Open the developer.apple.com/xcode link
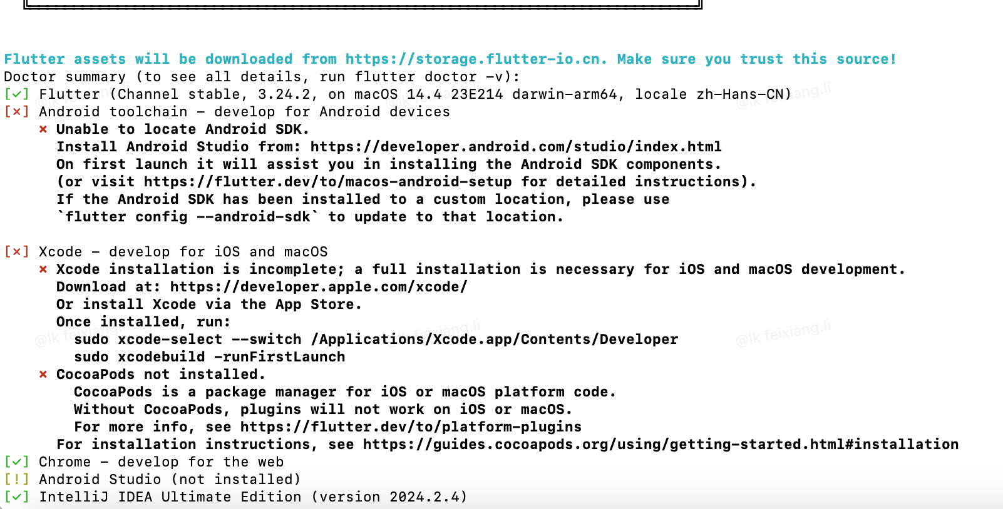 (x=319, y=287)
